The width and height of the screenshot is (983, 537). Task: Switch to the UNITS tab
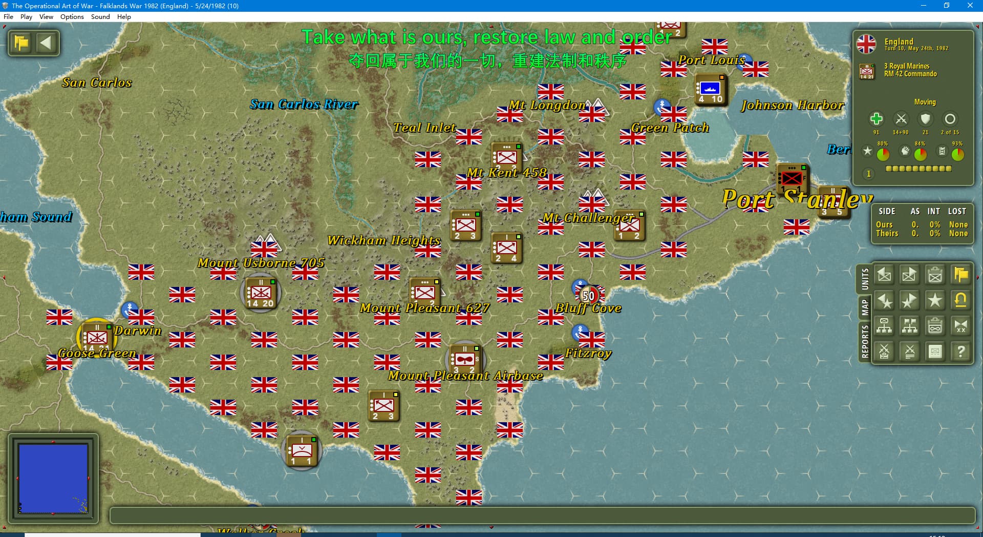click(865, 279)
